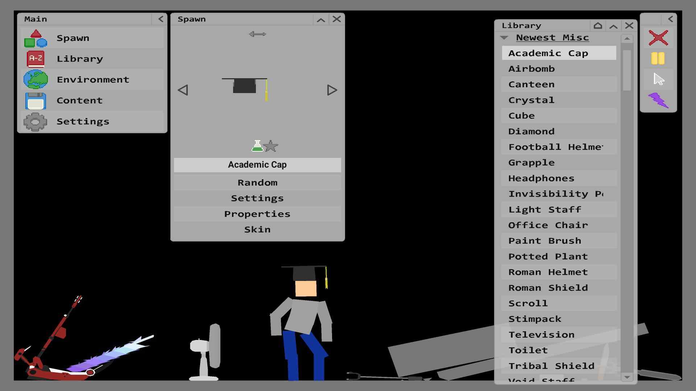Viewport: 696px width, 391px height.
Task: Open the Library panel
Action: (80, 58)
